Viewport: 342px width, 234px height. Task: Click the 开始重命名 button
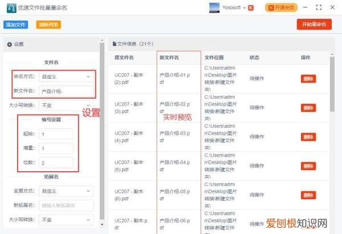[x=314, y=24]
